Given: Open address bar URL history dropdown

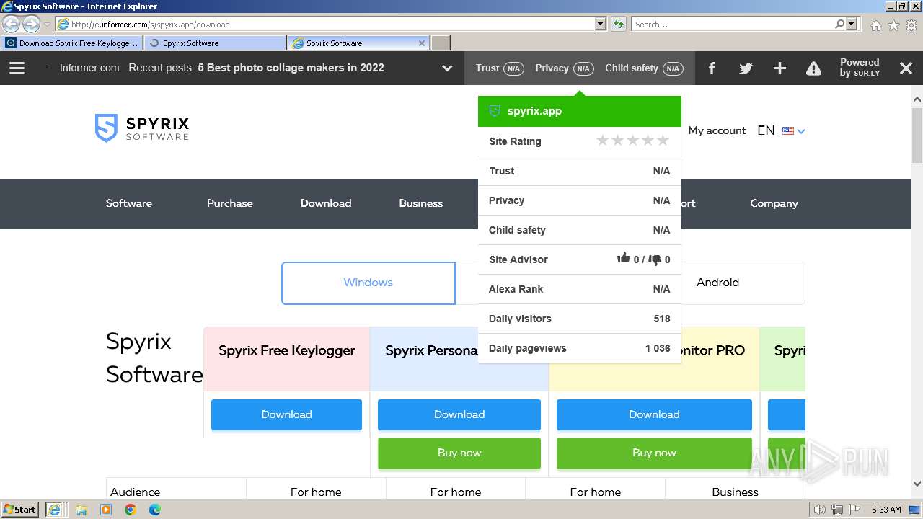Looking at the screenshot, I should [x=601, y=24].
